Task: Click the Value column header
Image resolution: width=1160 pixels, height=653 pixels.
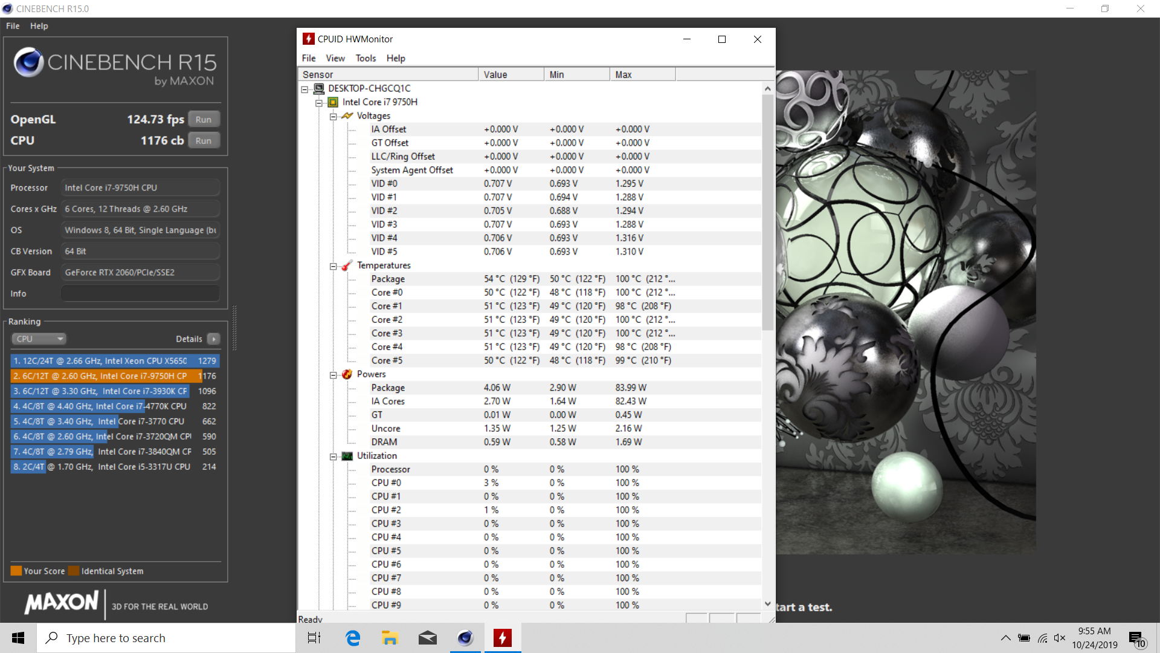Action: coord(511,74)
